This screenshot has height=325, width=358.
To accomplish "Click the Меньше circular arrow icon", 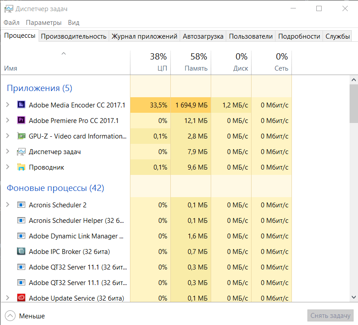I will pos(10,316).
